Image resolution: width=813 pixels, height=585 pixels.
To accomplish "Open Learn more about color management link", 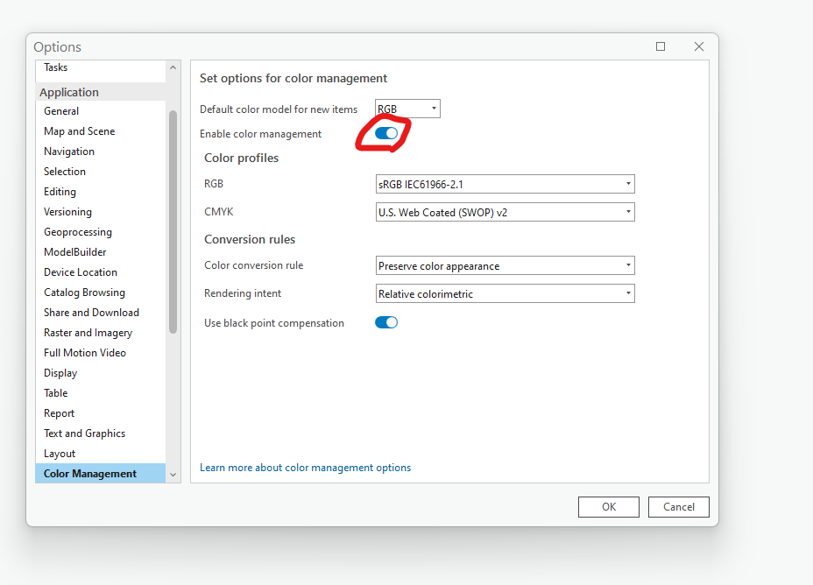I will 305,468.
